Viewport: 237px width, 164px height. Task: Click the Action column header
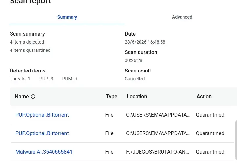[x=204, y=96]
